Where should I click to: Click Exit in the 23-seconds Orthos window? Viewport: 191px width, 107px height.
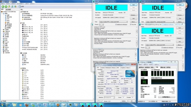tap(180, 18)
